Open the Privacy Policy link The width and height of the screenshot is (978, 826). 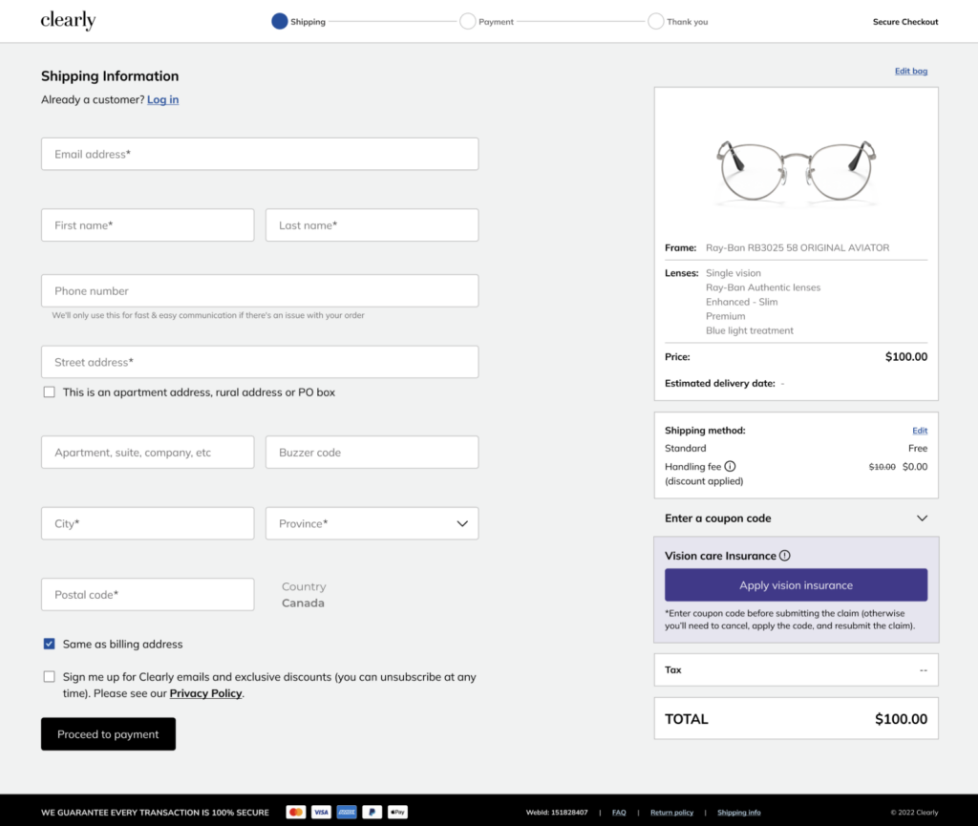tap(206, 693)
